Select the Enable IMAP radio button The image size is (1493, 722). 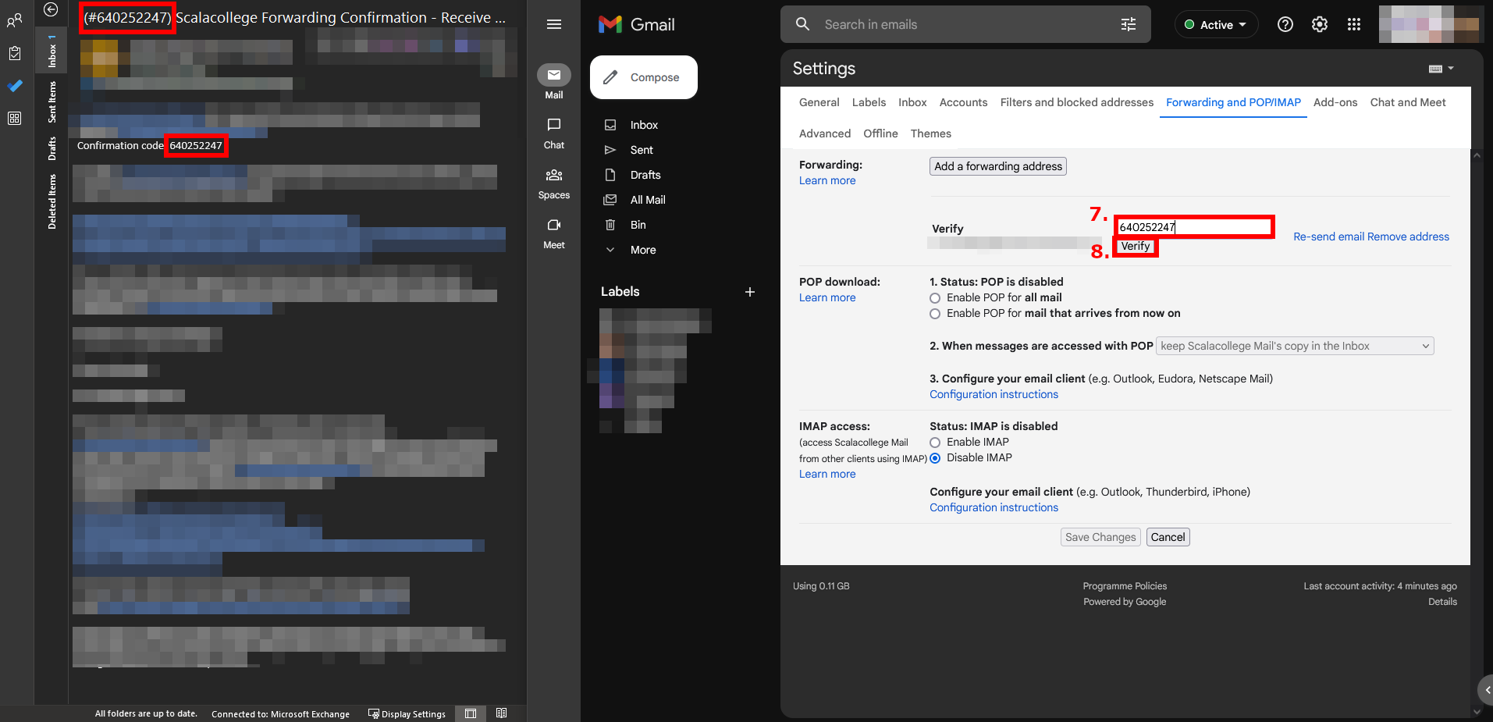935,443
